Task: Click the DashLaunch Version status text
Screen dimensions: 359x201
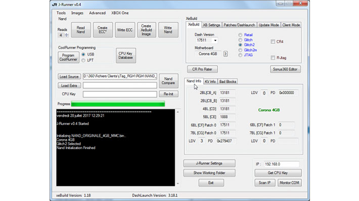Action: [155, 195]
